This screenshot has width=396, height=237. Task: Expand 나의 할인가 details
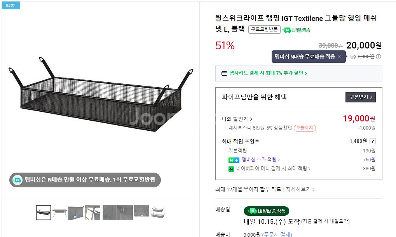coord(237,119)
